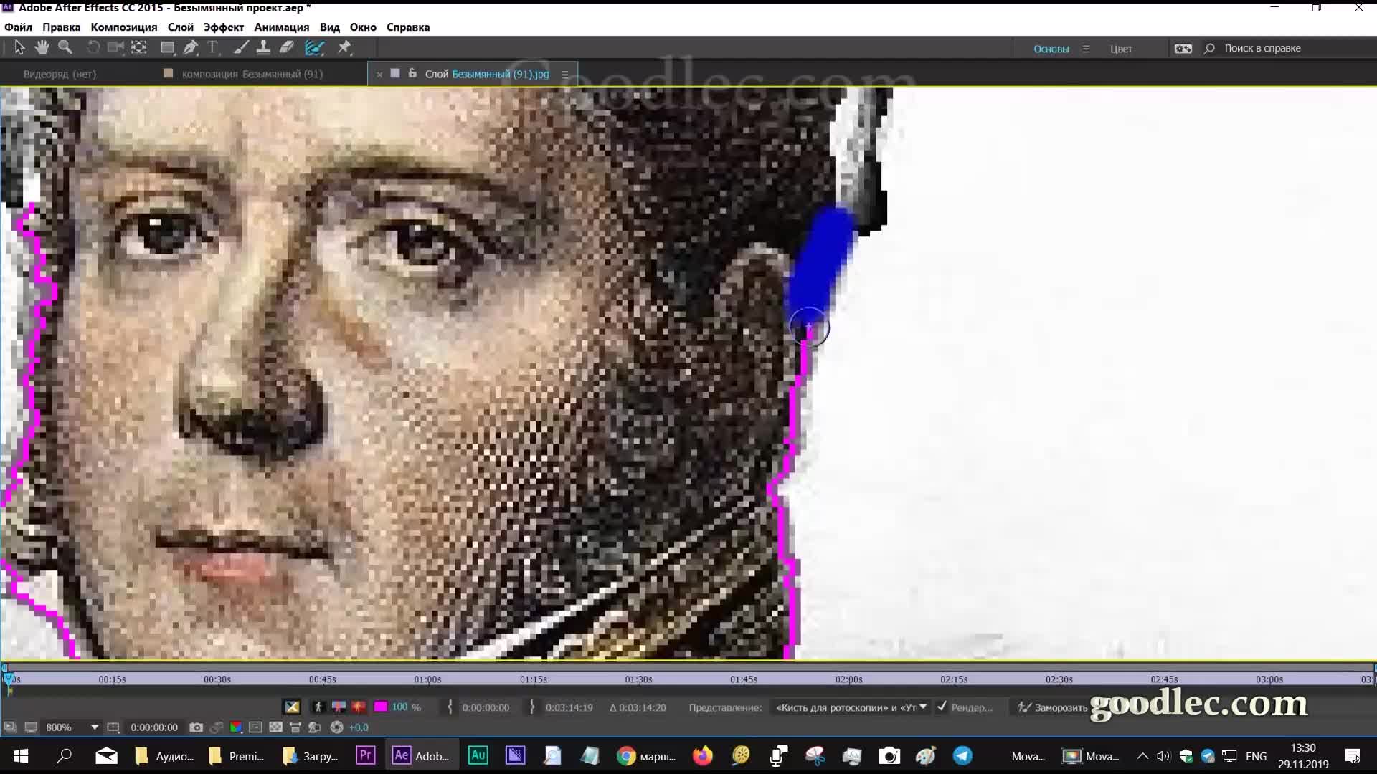Toggle always preview this view icon
The width and height of the screenshot is (1377, 774).
coord(10,727)
